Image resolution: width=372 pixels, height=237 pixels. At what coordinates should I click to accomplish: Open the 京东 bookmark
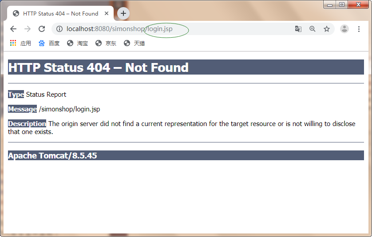coord(106,43)
